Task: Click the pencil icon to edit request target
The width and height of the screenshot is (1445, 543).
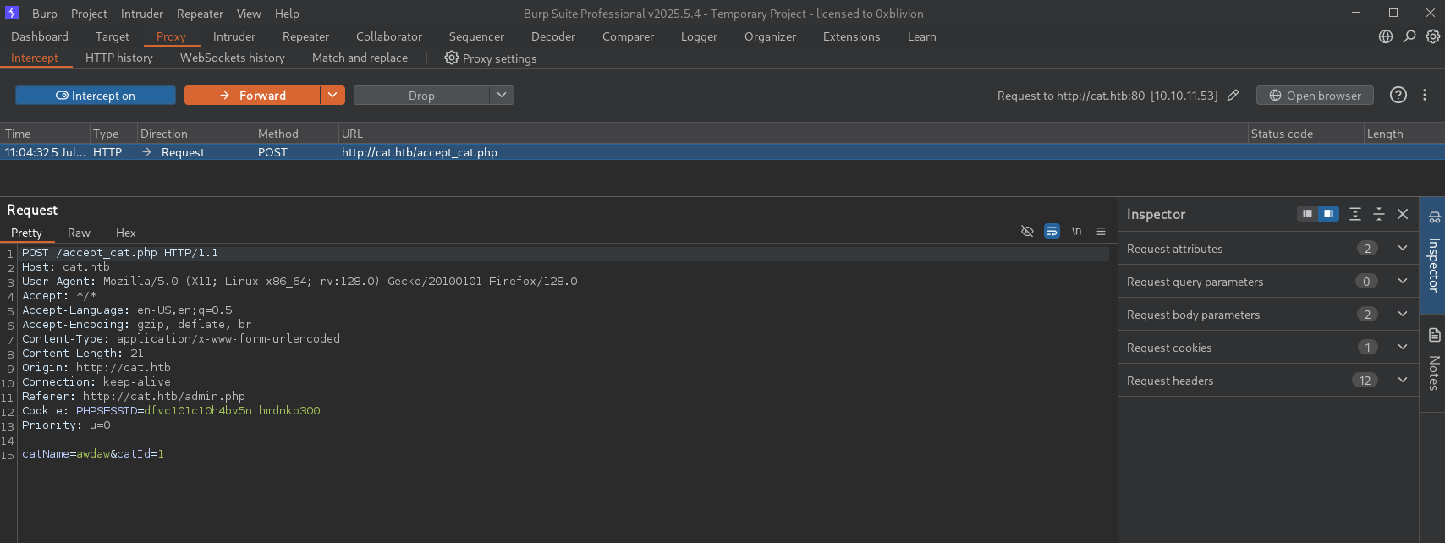Action: tap(1233, 96)
